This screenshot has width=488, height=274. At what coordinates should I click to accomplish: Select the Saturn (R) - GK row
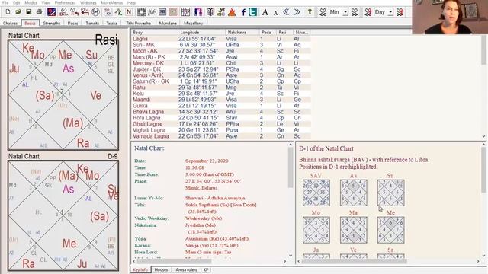point(221,81)
